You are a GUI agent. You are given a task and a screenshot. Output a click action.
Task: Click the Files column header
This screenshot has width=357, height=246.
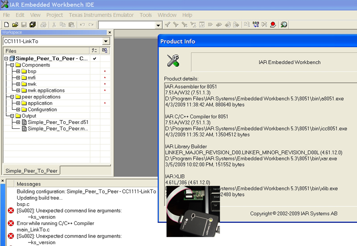[46, 51]
